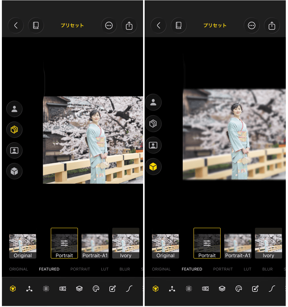Viewport: 288px width, 307px height.
Task: Open brush edit tool on right screen
Action: (x=255, y=288)
